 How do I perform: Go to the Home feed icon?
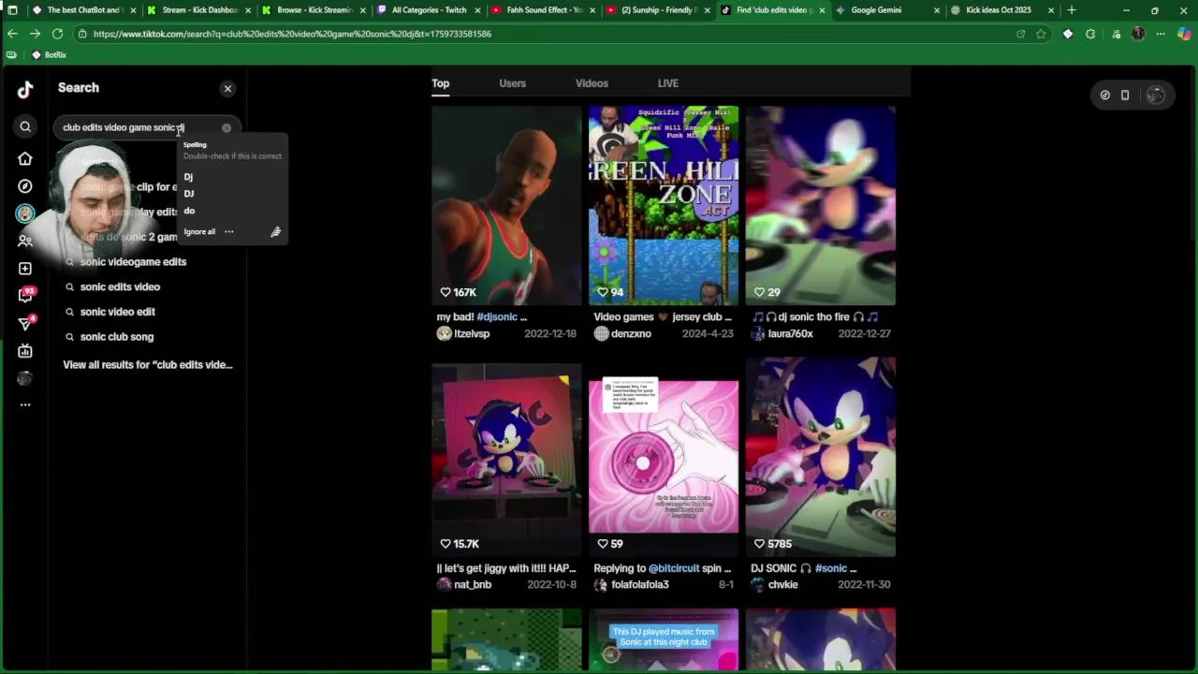tap(25, 159)
